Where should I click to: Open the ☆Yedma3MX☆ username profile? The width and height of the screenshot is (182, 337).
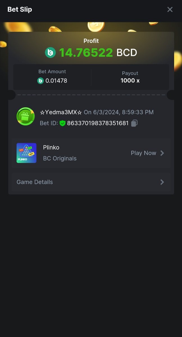click(x=61, y=112)
